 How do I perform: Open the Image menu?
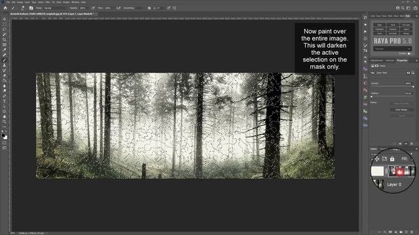(20, 2)
